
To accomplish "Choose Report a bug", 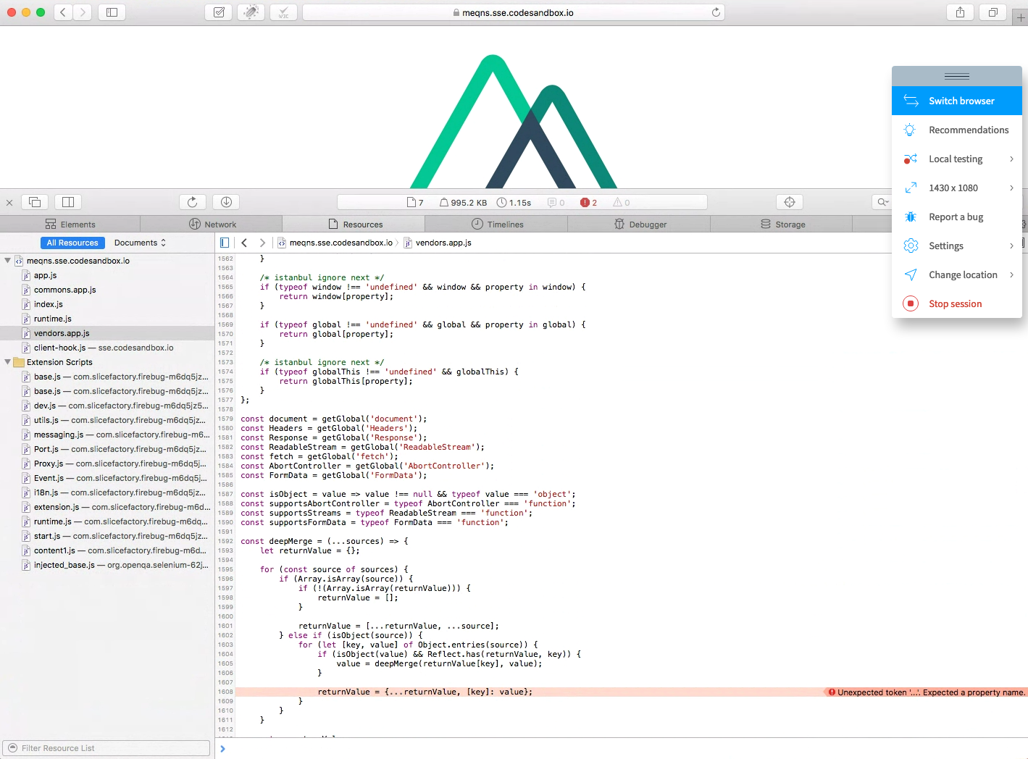I will [x=957, y=217].
